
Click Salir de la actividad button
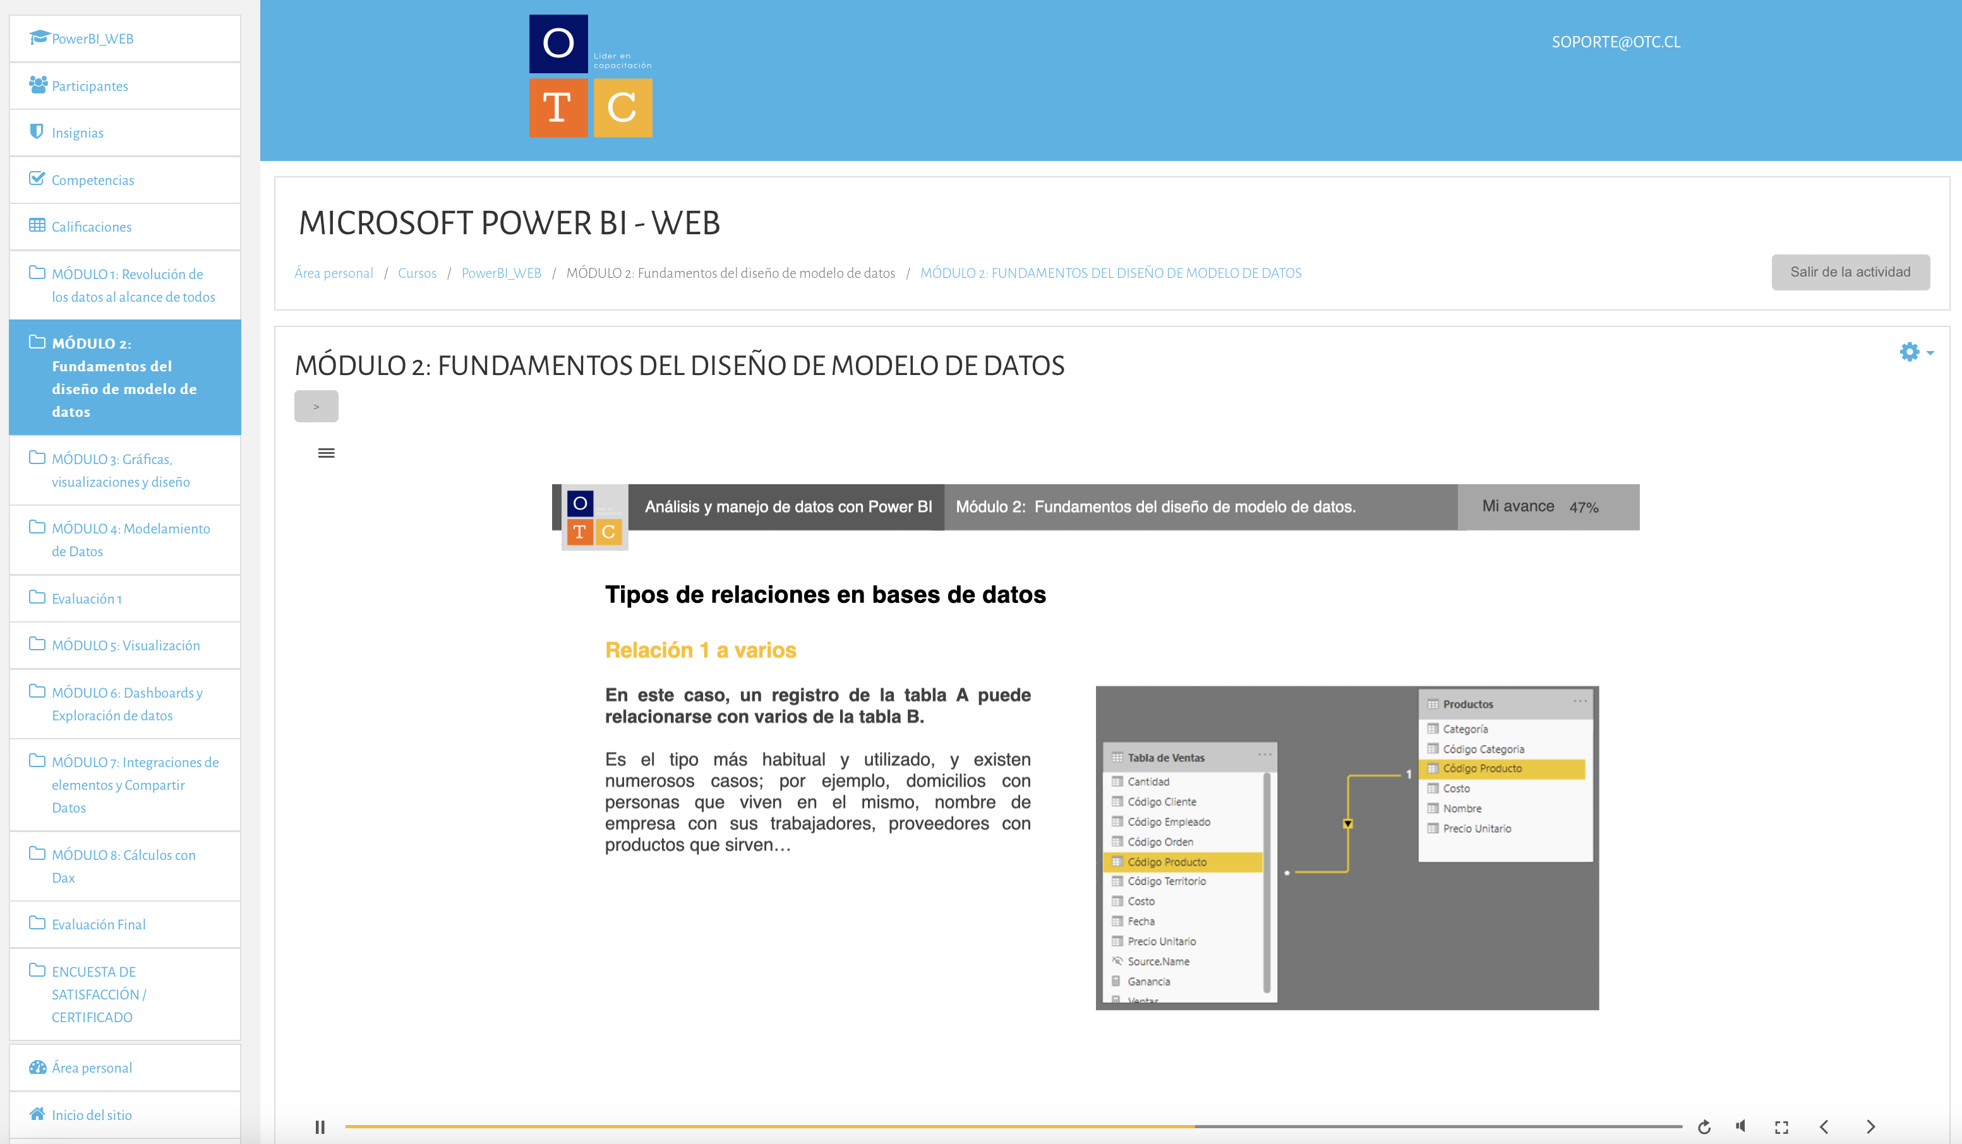[x=1850, y=271]
